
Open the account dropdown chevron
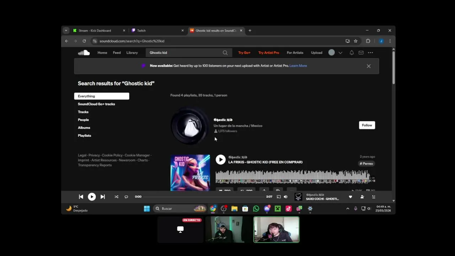(340, 53)
